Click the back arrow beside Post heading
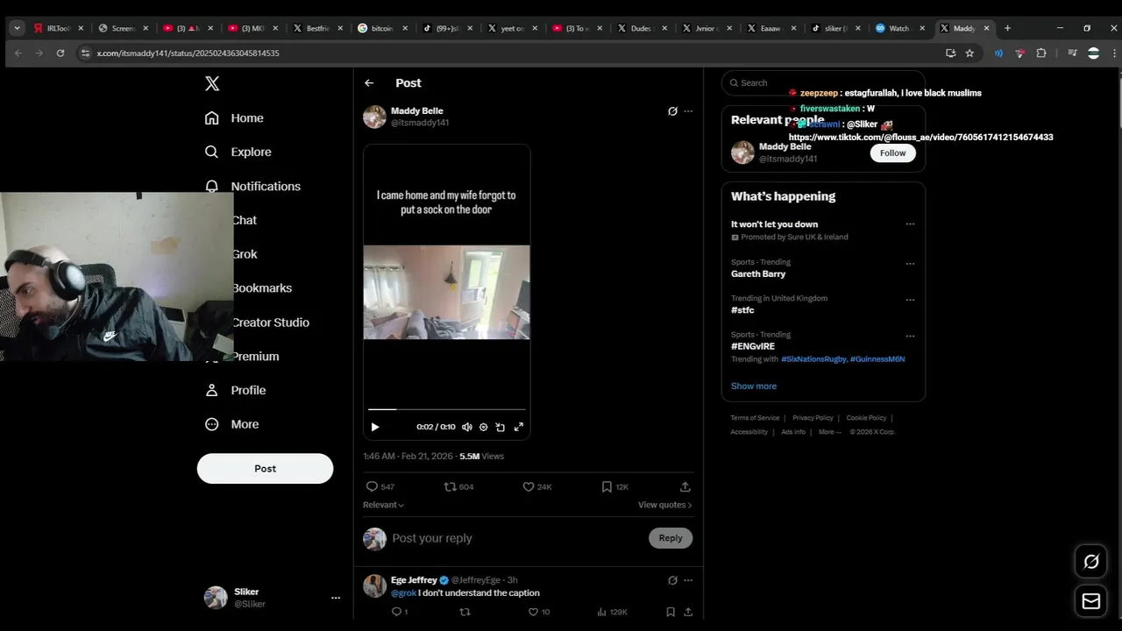The width and height of the screenshot is (1122, 631). (x=369, y=83)
